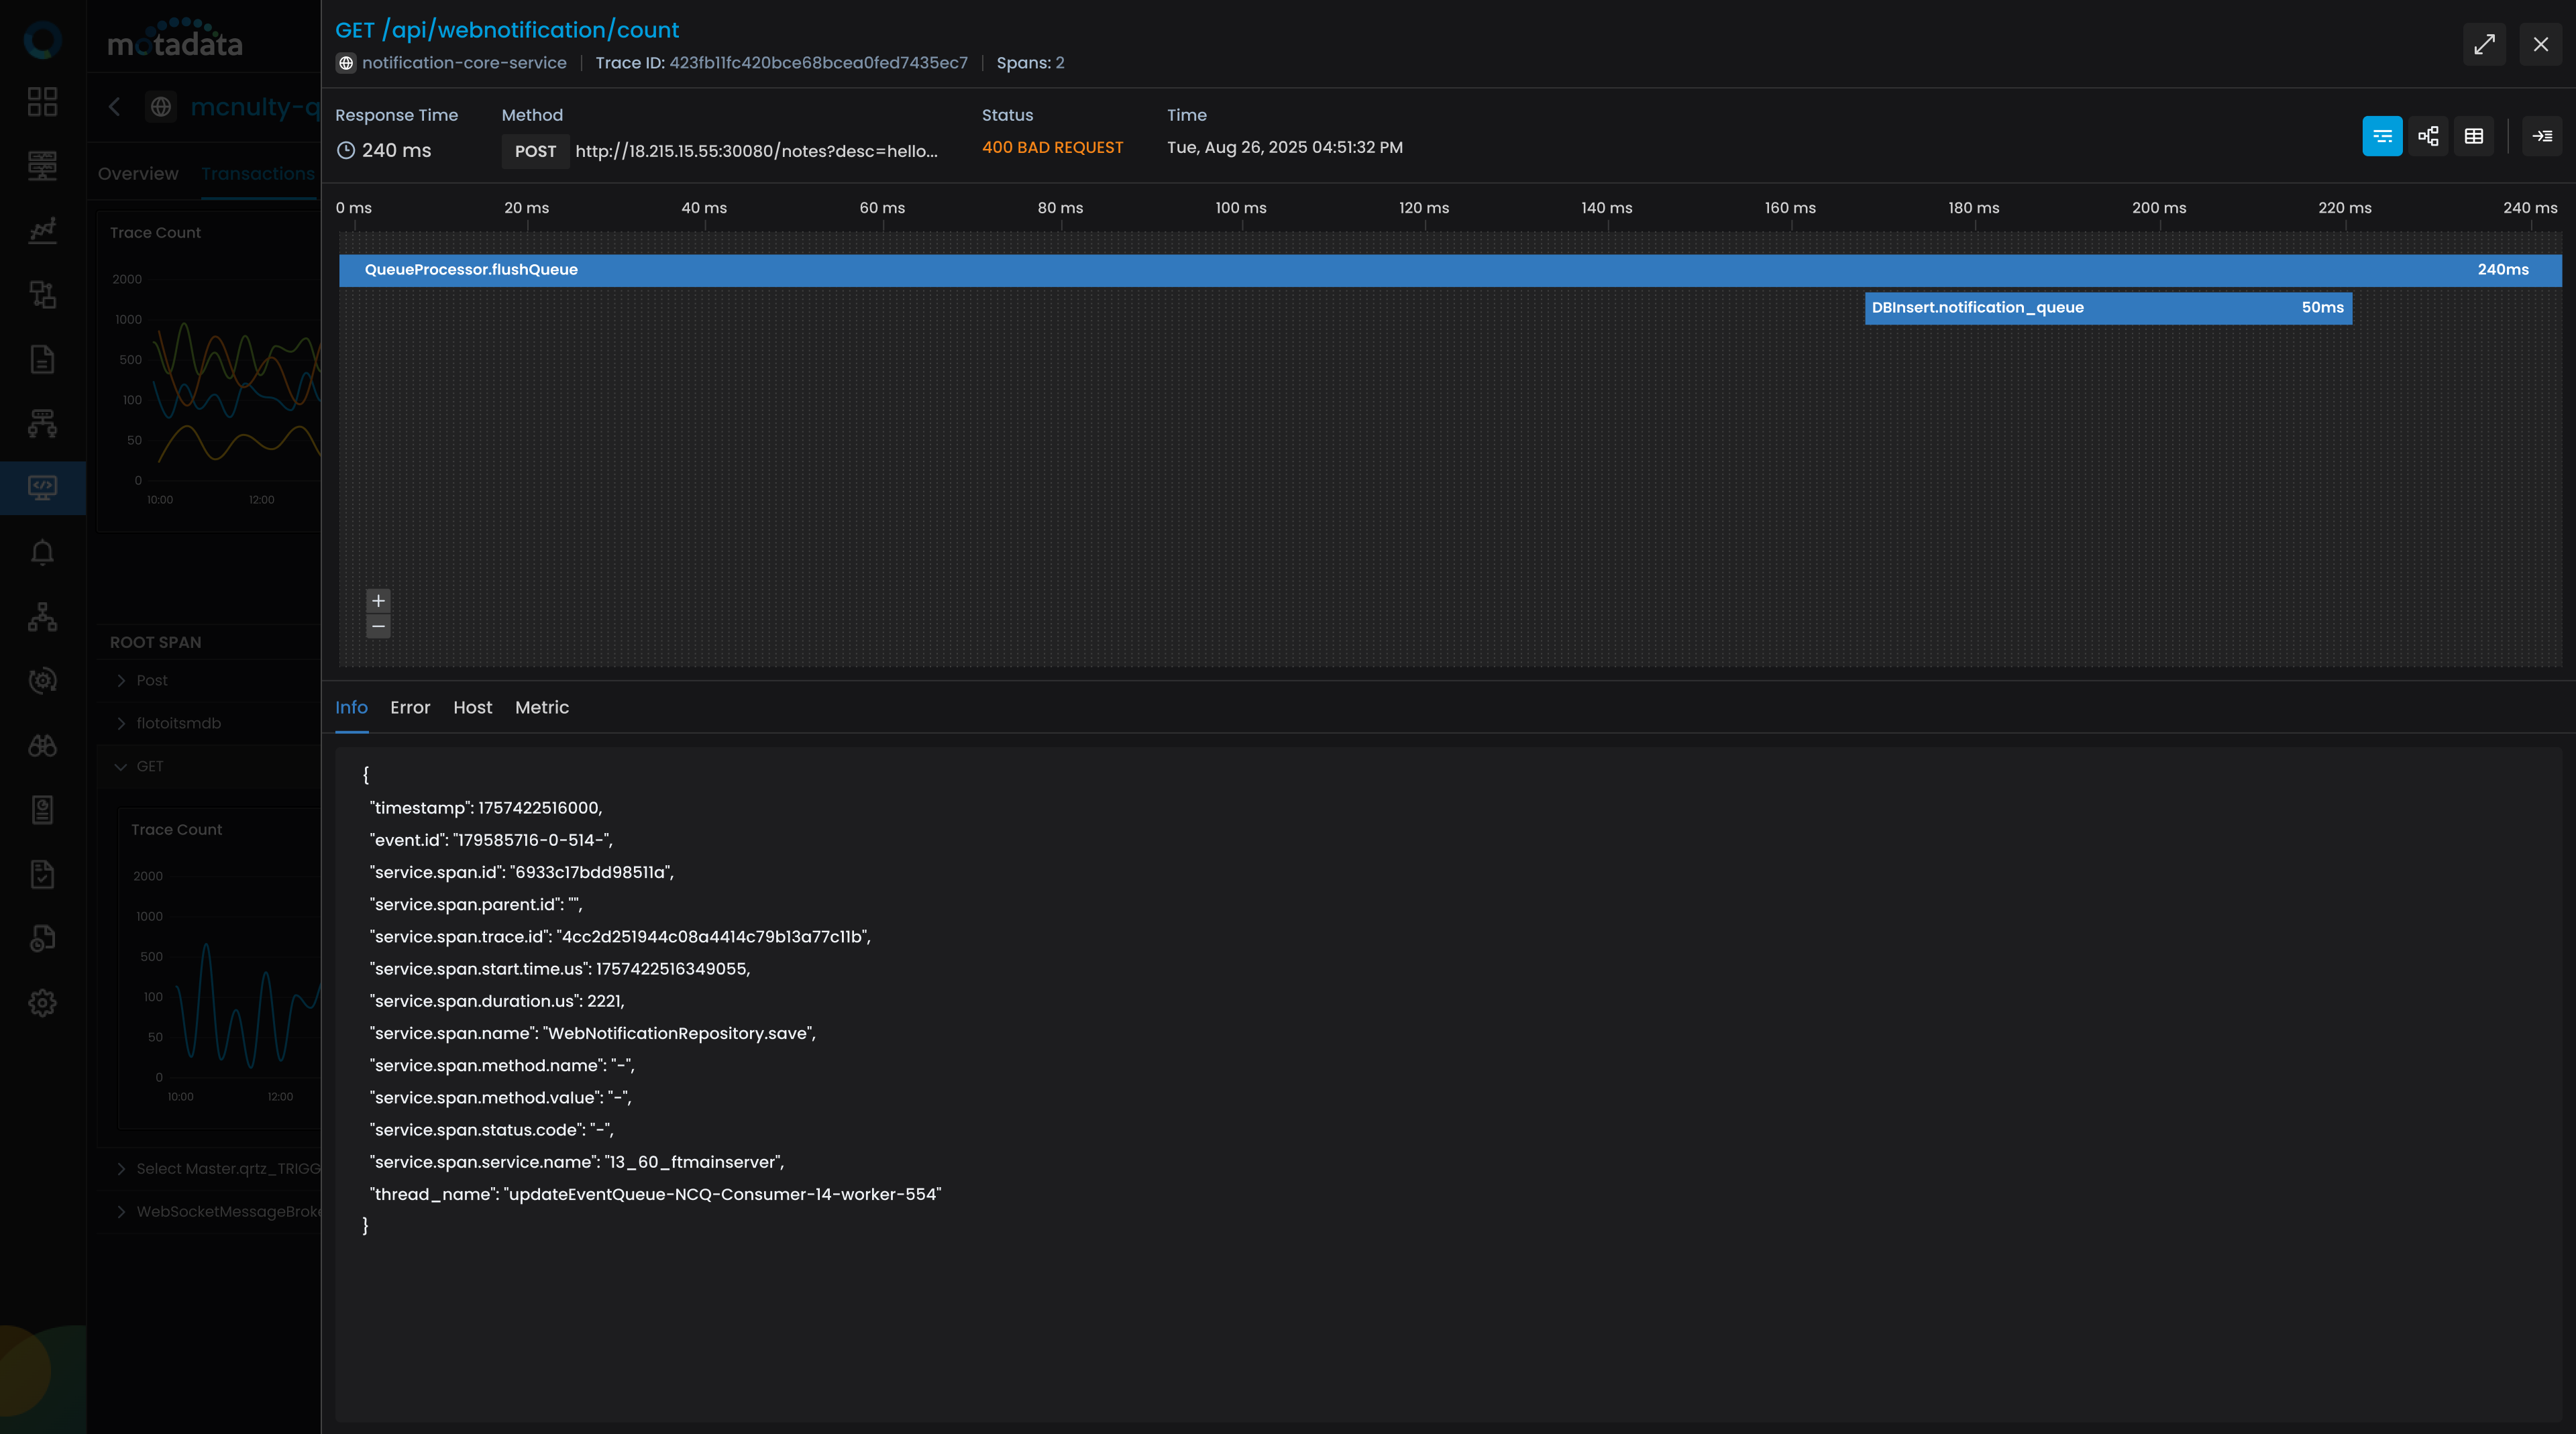Open the dashboard grid icon in the sidebar
The image size is (2576, 1434).
coord(42,101)
